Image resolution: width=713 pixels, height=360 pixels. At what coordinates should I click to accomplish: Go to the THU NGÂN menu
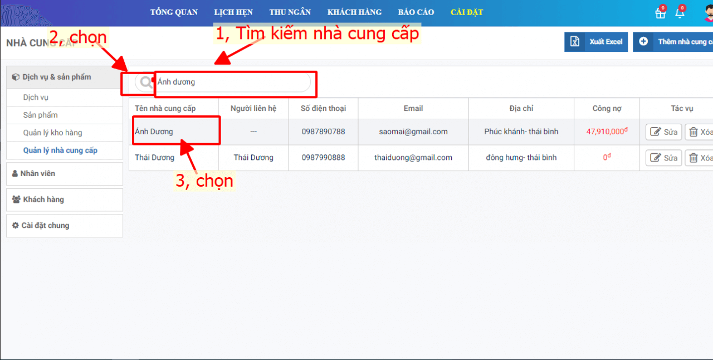[x=290, y=12]
